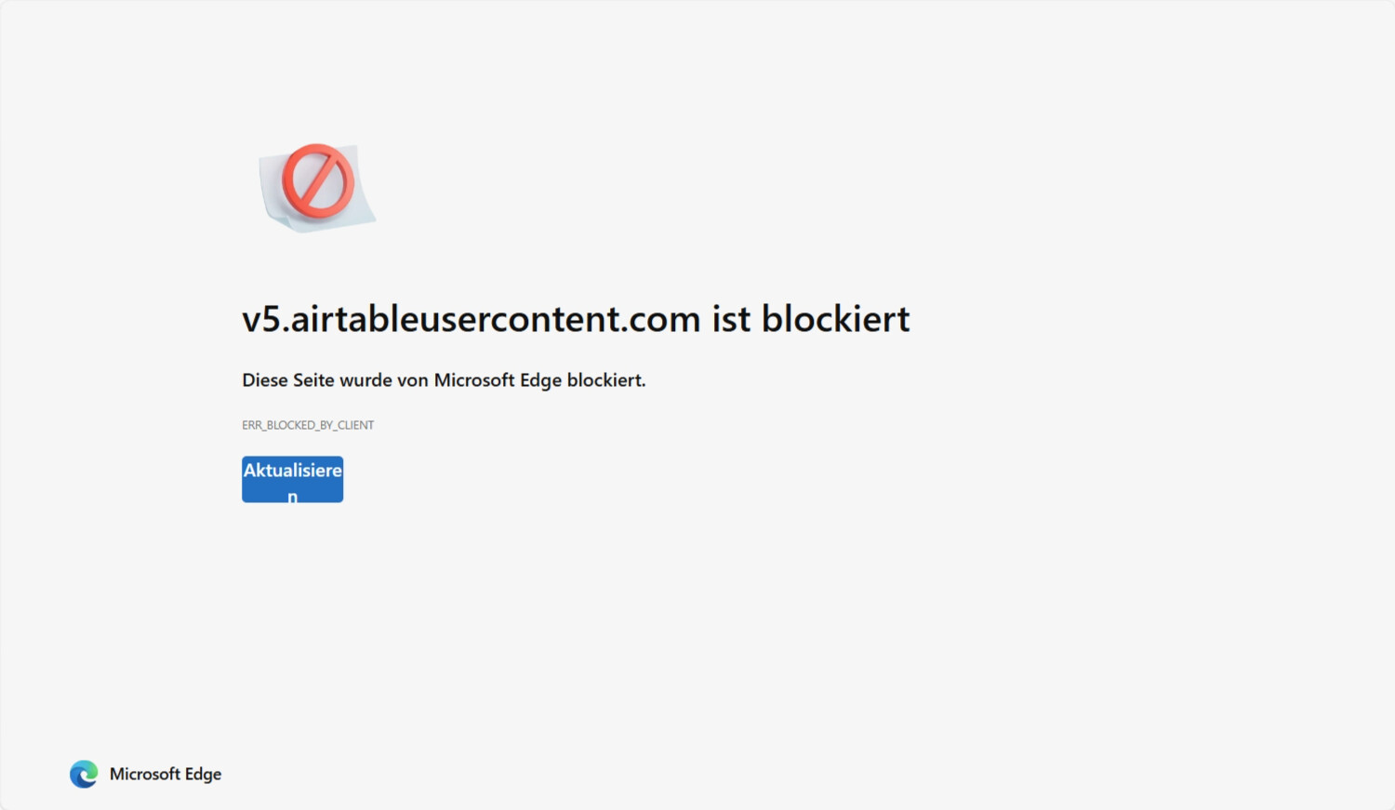Click 'ERR' at the start of the error code
The height and width of the screenshot is (810, 1395).
coord(252,425)
